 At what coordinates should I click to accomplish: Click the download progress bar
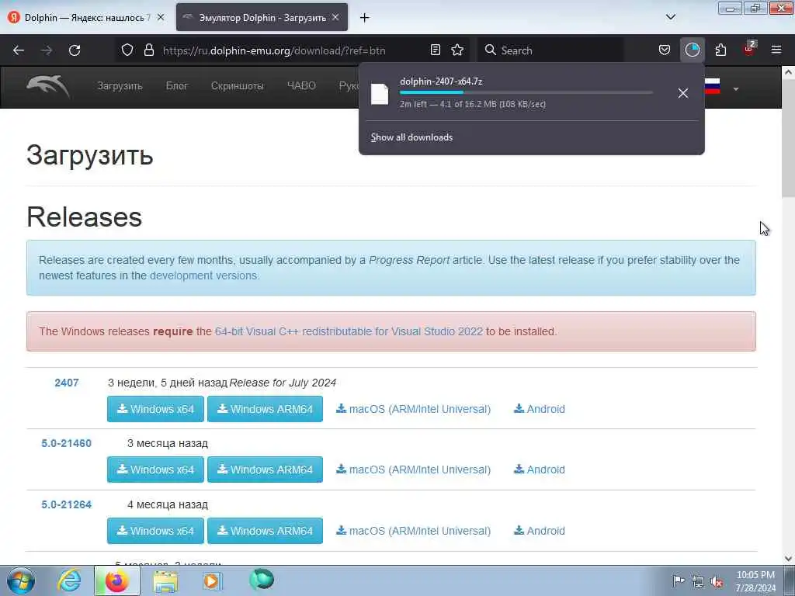[x=526, y=93]
